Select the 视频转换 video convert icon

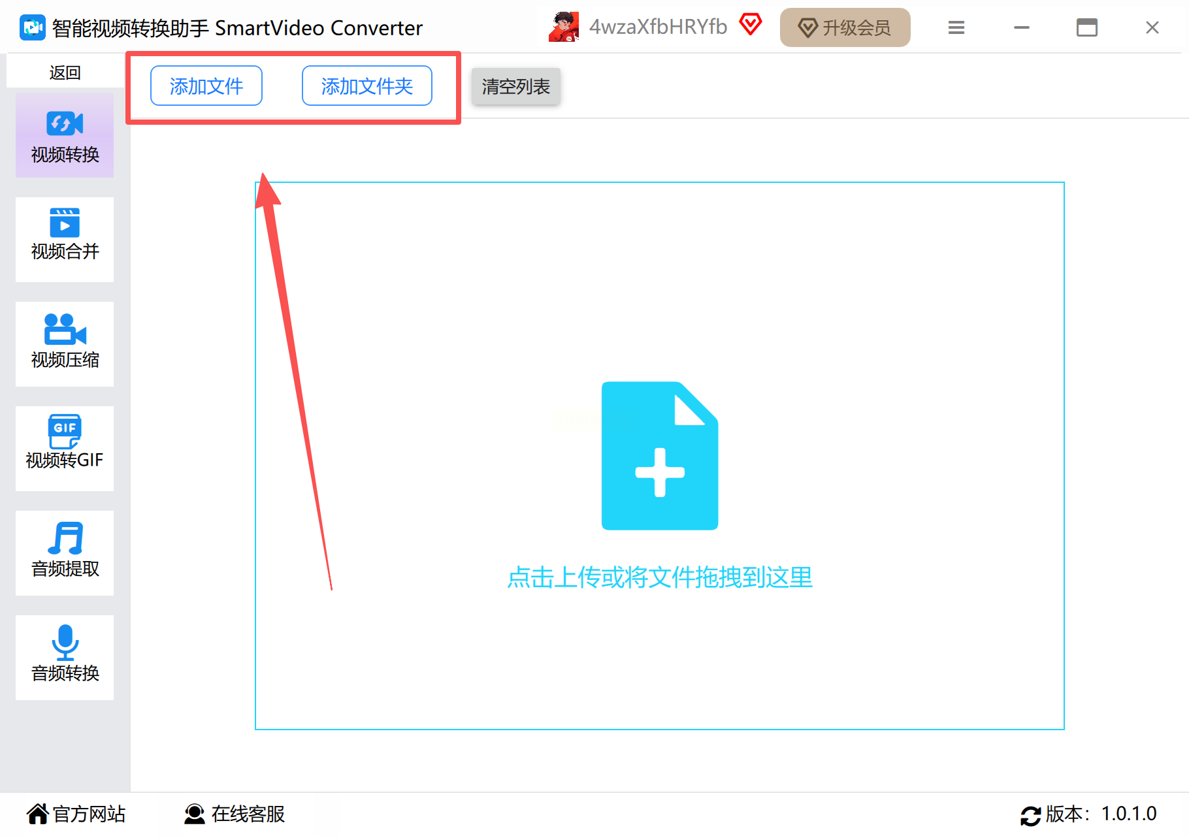tap(65, 123)
